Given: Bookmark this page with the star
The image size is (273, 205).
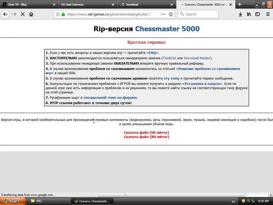Looking at the screenshot, I should tap(171, 14).
